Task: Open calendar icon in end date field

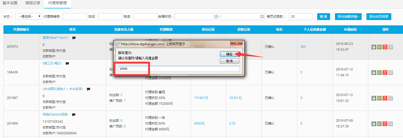Action: 262,17
